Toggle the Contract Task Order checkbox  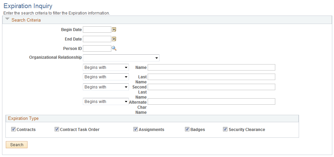point(57,129)
